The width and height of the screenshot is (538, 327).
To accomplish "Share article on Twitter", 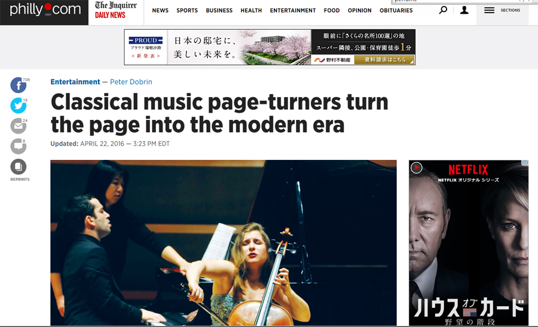I will (x=19, y=106).
